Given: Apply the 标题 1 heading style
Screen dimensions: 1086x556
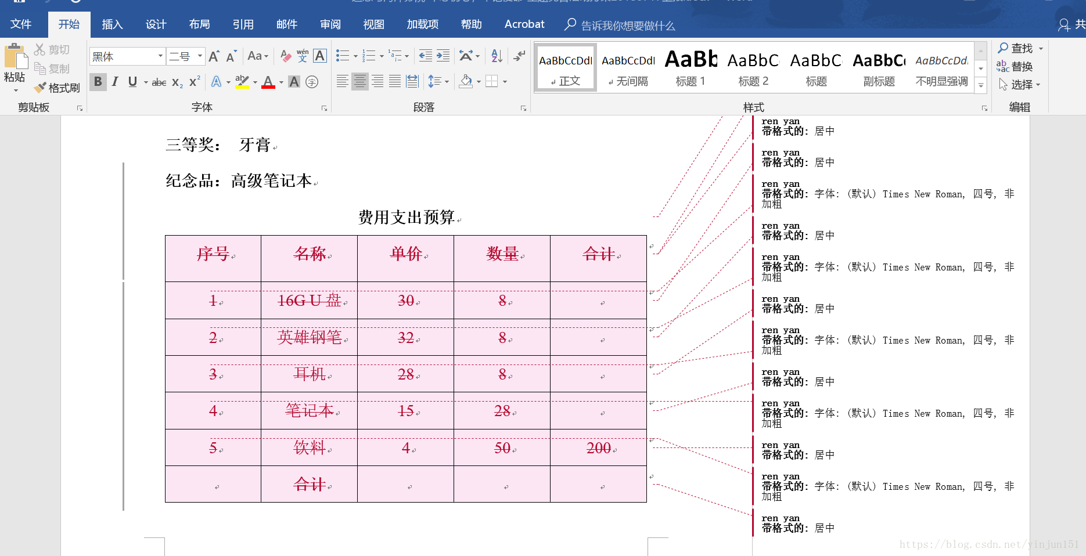Looking at the screenshot, I should [x=691, y=67].
